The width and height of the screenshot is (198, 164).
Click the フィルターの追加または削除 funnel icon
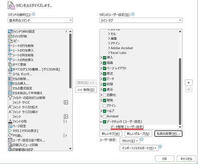[x=10, y=98]
